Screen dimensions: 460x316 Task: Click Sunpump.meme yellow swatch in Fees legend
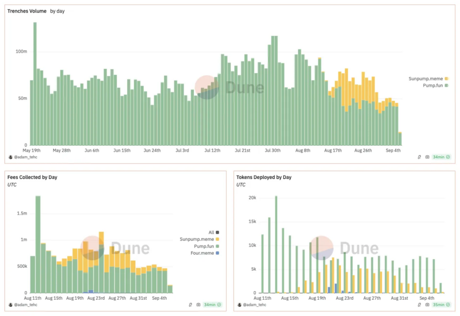click(x=218, y=239)
